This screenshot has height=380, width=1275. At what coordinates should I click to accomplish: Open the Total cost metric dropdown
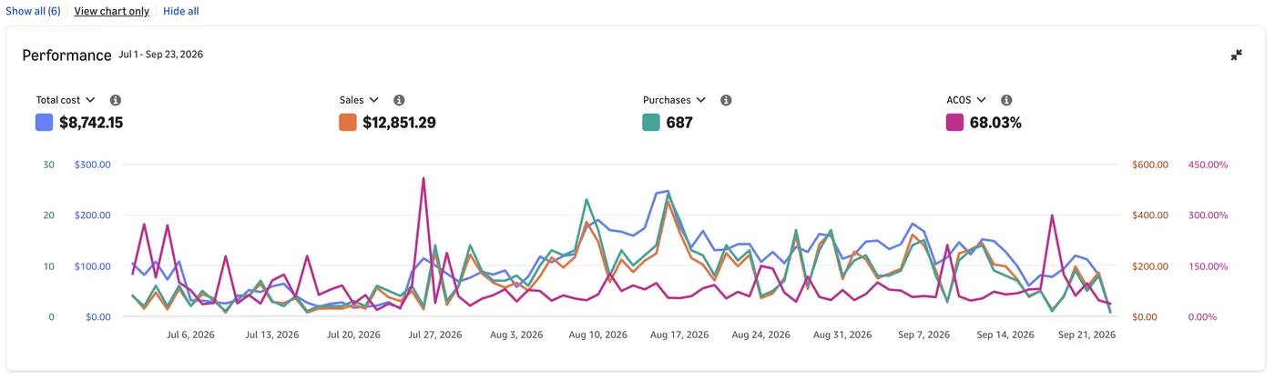coord(66,100)
